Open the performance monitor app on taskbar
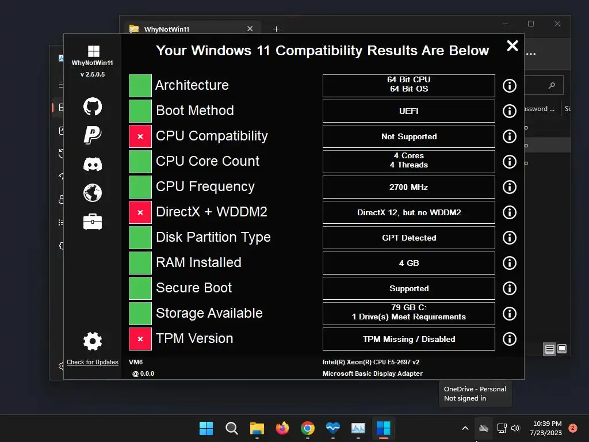The width and height of the screenshot is (589, 442). click(x=358, y=428)
